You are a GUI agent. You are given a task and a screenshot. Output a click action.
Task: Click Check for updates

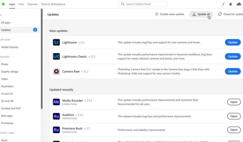[x=231, y=14]
